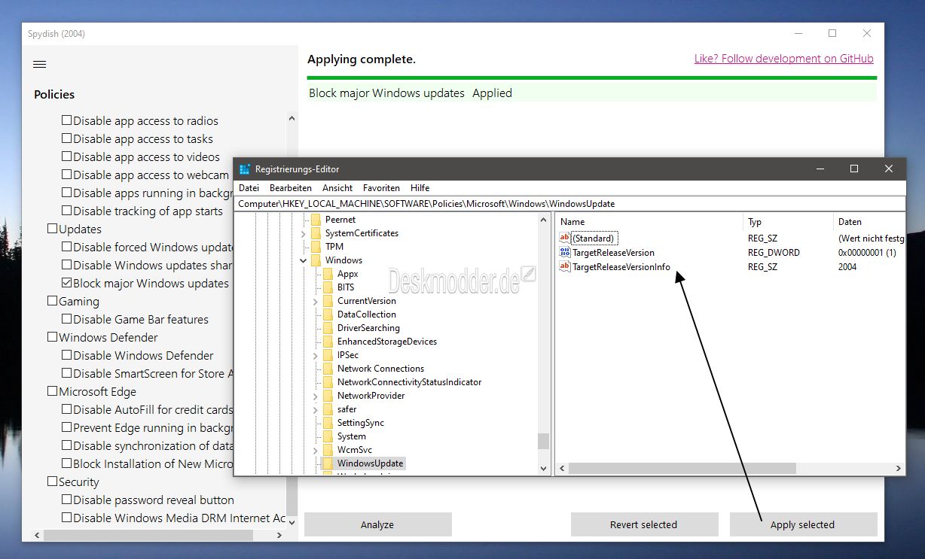Tick the Gaming category checkbox
Screen dimensions: 925x559
pos(52,301)
